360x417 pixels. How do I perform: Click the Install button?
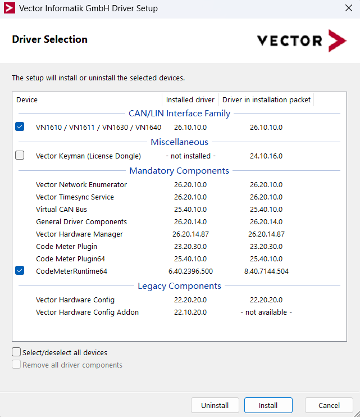[268, 405]
